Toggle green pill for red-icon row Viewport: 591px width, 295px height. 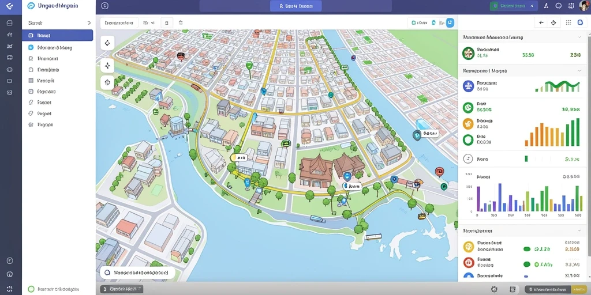pyautogui.click(x=527, y=264)
